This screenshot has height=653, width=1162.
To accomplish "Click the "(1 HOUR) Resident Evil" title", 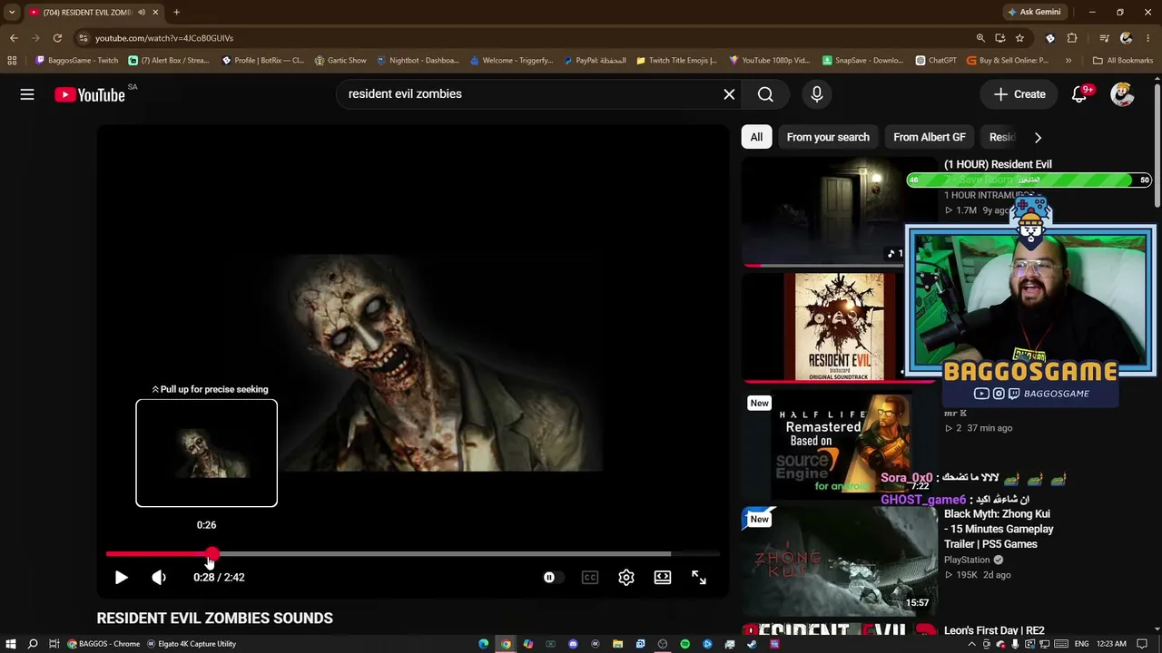I will (998, 164).
